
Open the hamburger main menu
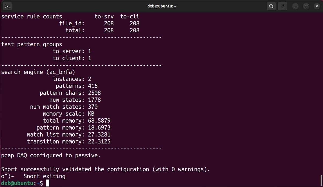(x=282, y=6)
